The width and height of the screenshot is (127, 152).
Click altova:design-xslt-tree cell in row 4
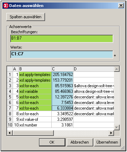[x=94, y=91]
